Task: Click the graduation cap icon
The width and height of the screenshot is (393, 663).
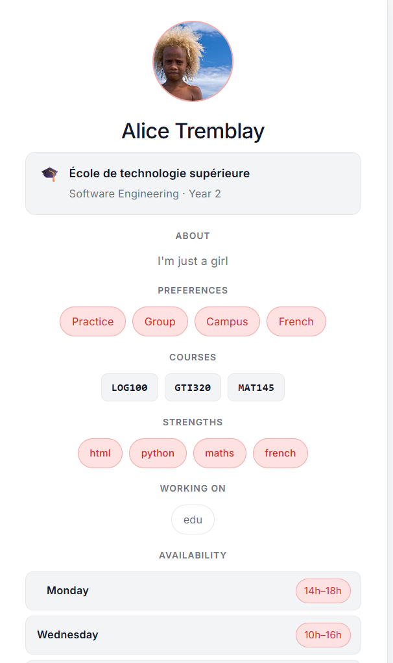Action: 49,174
